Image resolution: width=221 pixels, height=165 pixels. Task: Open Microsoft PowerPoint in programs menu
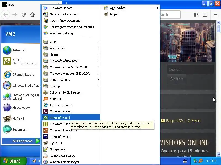click(71, 130)
